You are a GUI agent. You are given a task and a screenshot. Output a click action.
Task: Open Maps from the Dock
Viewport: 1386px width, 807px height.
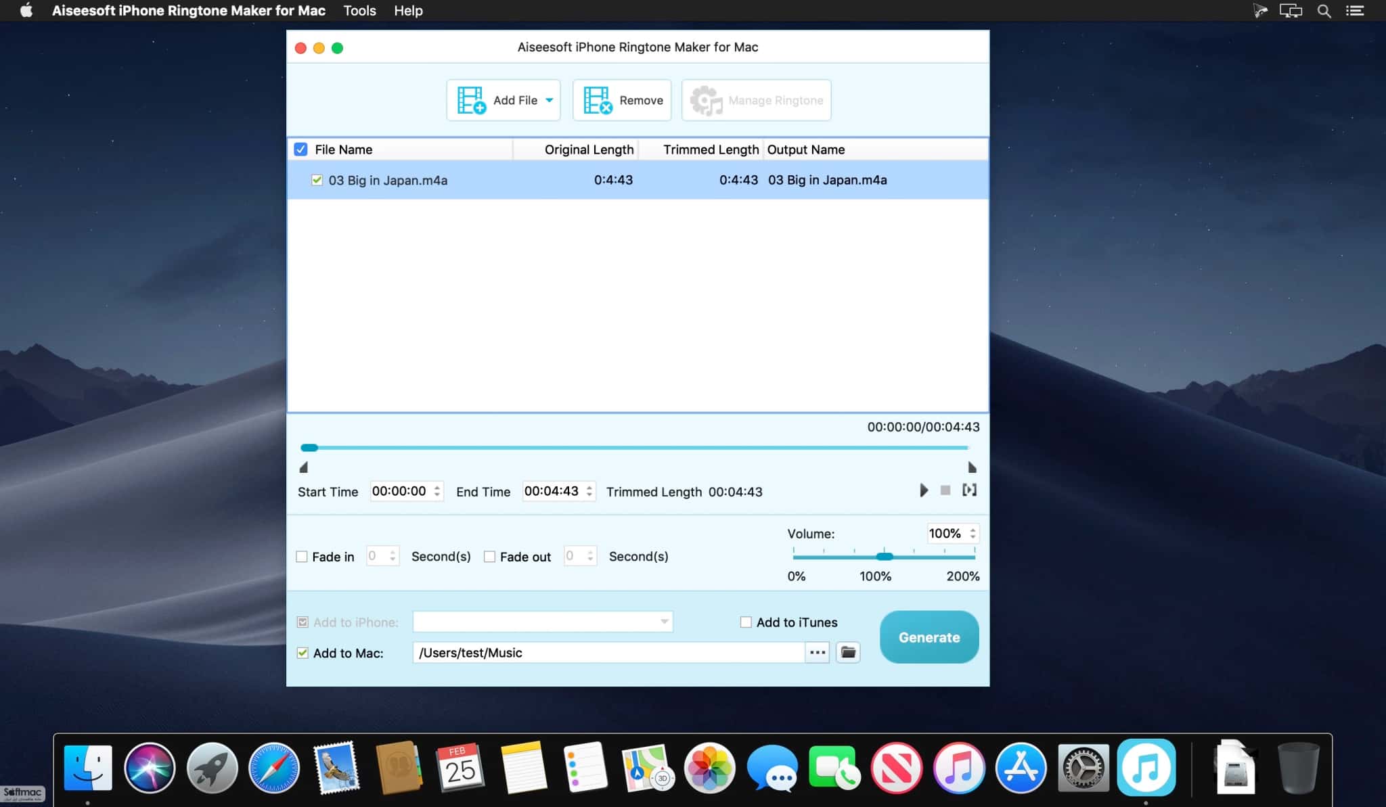(648, 768)
